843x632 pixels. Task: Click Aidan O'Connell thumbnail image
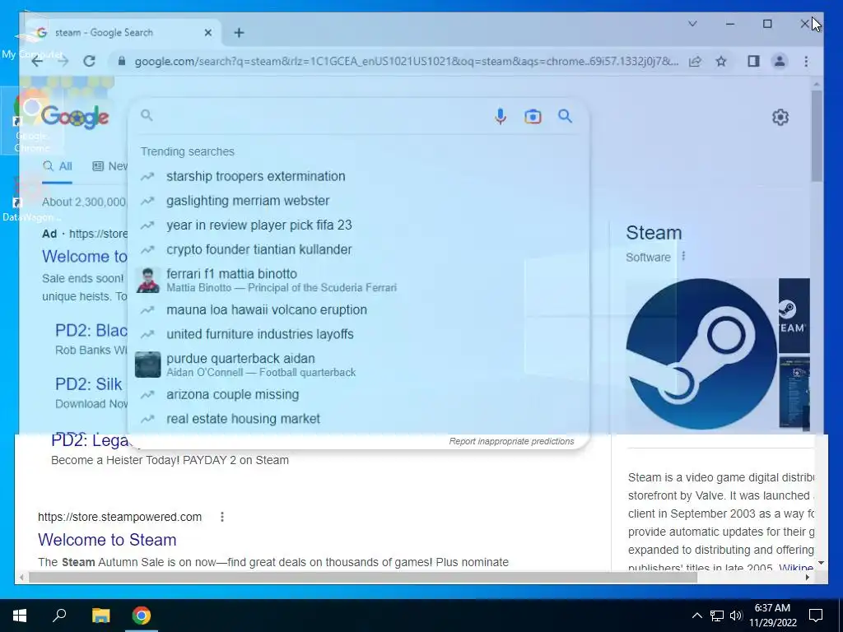click(x=148, y=365)
